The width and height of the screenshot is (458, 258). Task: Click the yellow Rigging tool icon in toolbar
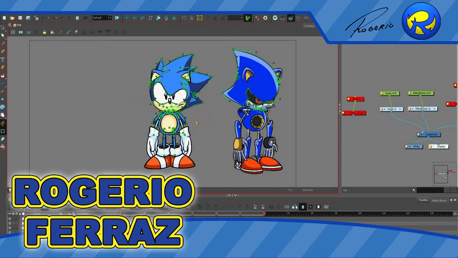click(x=200, y=18)
